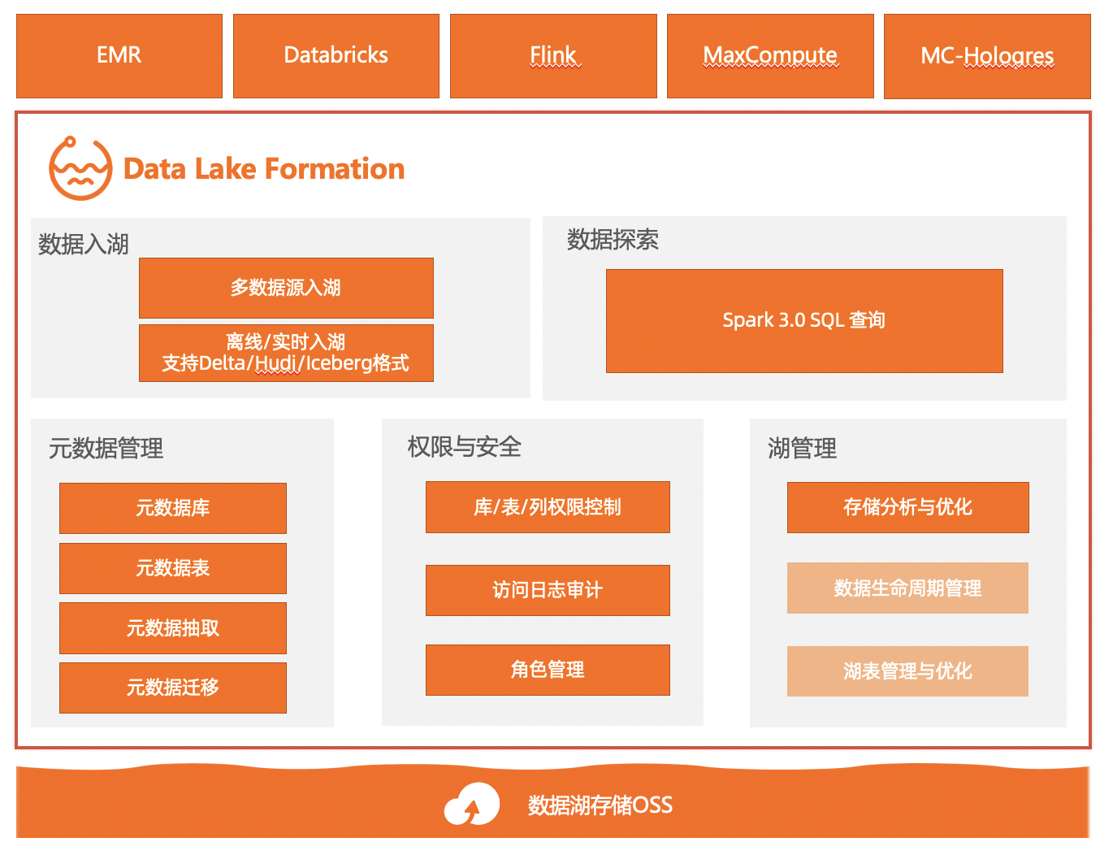Viewport: 1100px width, 855px height.
Task: Select the faded 数据生命周期管理 block
Action: [x=907, y=588]
